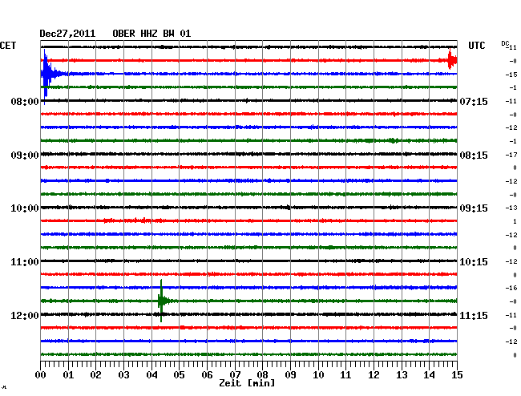
Task: Click the "15" minute axis label
Action: 457,374
